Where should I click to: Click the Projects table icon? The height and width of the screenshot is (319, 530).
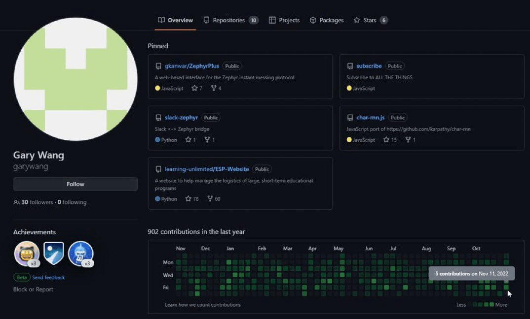(272, 20)
